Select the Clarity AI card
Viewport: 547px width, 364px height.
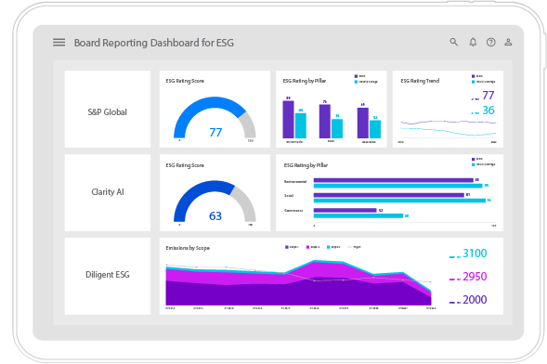108,192
